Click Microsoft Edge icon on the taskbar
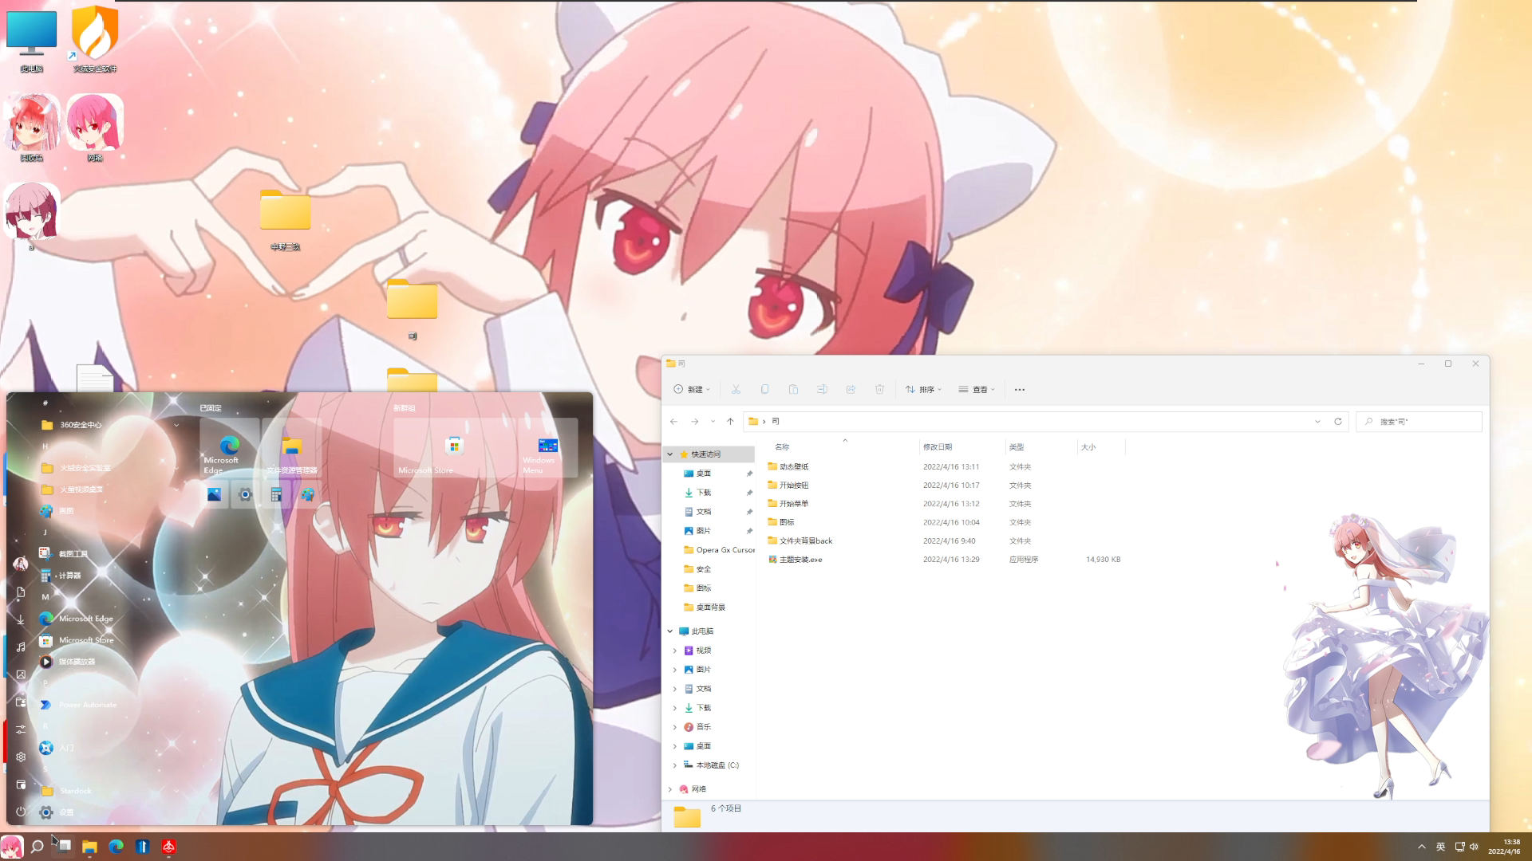The image size is (1532, 861). click(x=116, y=847)
